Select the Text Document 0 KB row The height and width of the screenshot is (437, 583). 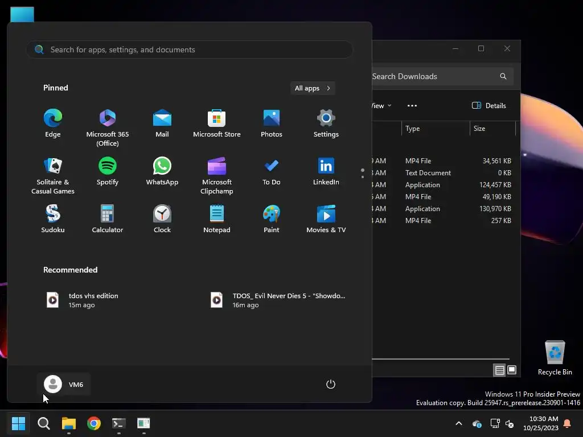[x=442, y=173]
